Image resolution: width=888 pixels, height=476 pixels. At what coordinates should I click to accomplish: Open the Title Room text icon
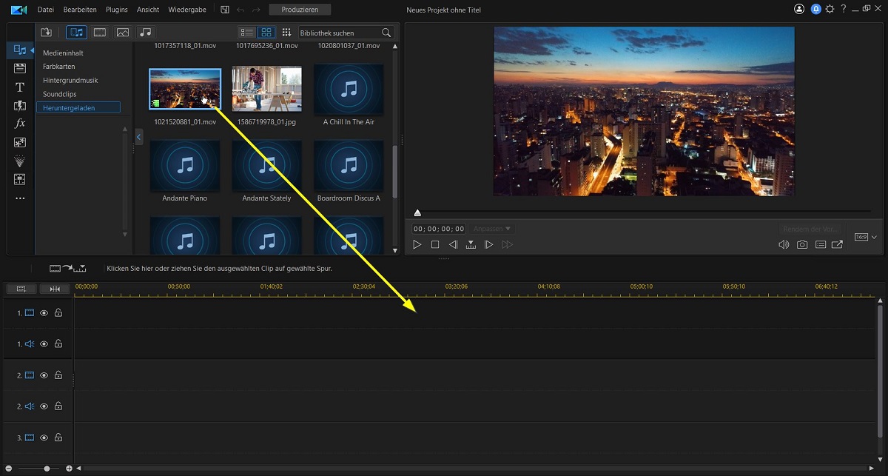[20, 87]
